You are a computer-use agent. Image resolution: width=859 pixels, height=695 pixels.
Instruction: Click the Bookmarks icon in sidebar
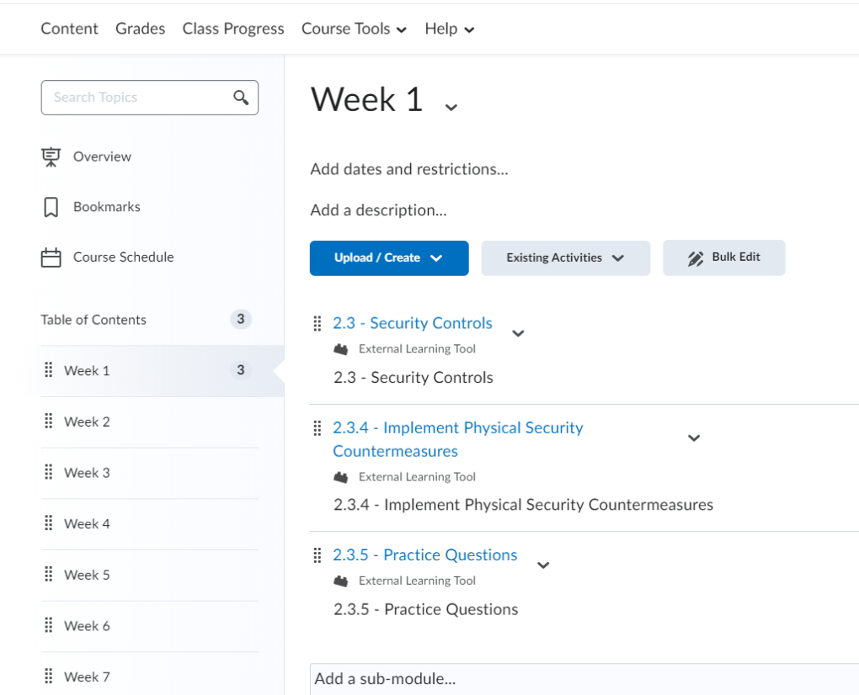pyautogui.click(x=51, y=207)
